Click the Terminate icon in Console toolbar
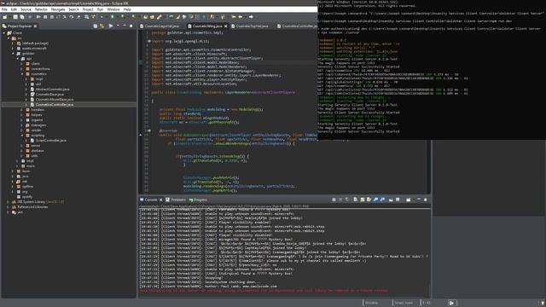 coord(334,200)
